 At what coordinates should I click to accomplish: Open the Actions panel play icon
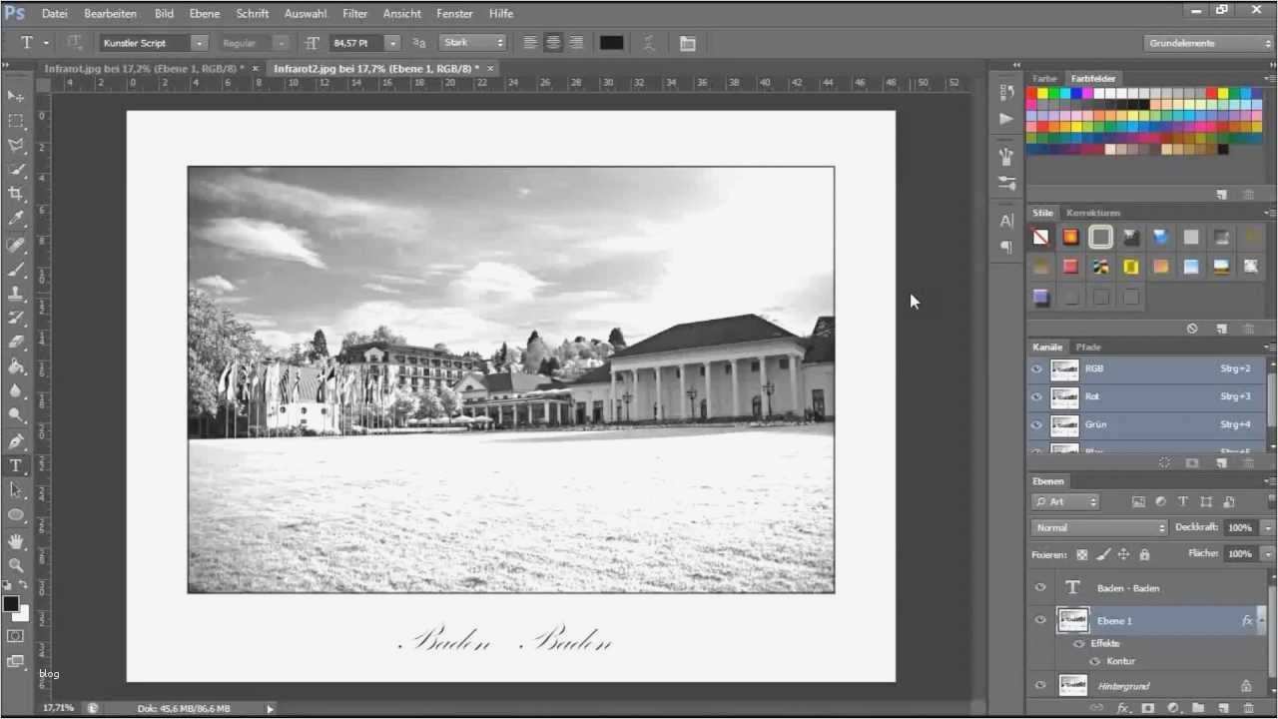coord(1006,119)
